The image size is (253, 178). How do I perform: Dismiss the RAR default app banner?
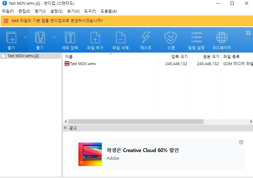6,21
